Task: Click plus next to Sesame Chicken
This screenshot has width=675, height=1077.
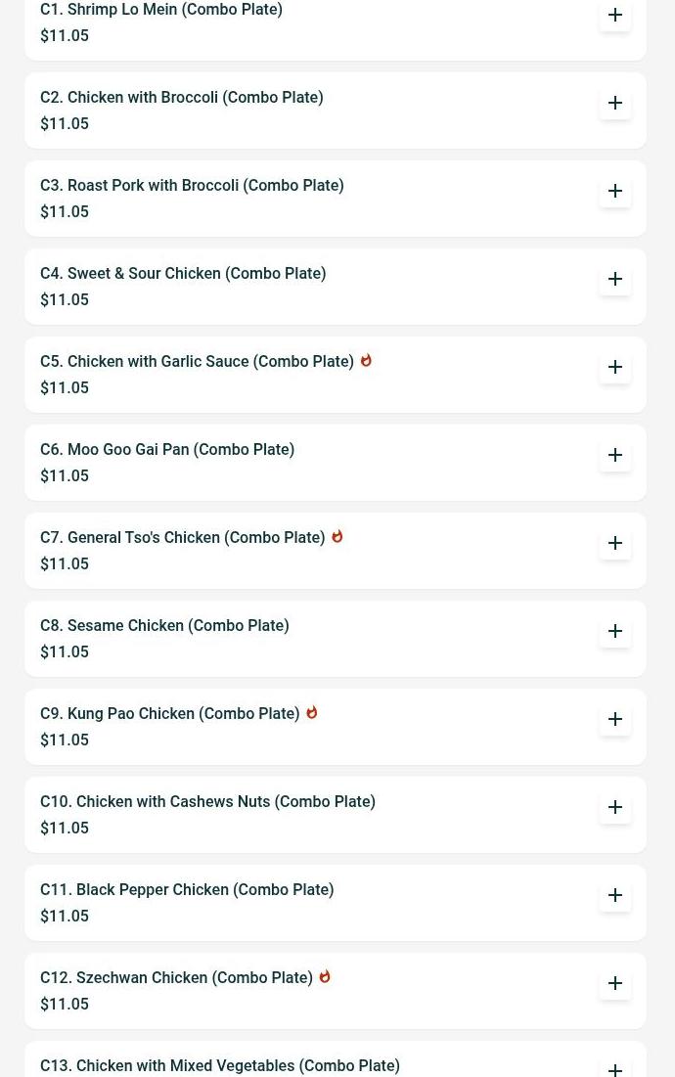Action: [x=615, y=631]
